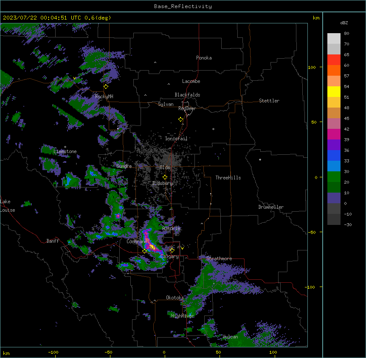This screenshot has width=366, height=358.
Task: Click the ThreeHills map label
Action: [x=228, y=178]
